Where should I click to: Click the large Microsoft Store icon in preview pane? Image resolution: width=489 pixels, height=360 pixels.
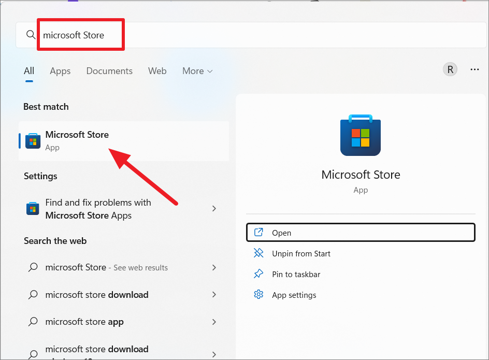pos(361,135)
